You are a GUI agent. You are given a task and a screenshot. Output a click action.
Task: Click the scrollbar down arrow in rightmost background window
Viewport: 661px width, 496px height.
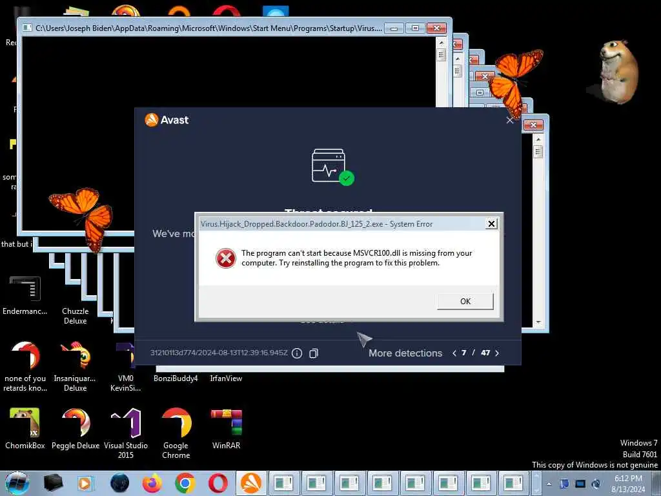[538, 322]
